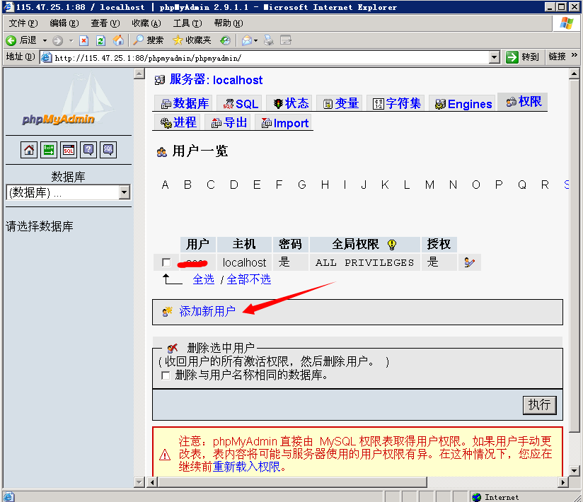Click main frame horizontal scrollbar left arrow
Image resolution: width=583 pixels, height=502 pixels.
(x=152, y=482)
